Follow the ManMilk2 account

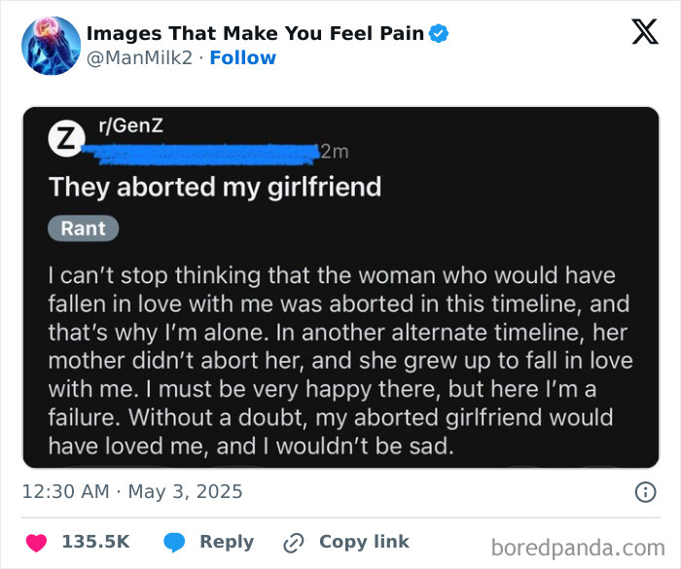pyautogui.click(x=243, y=58)
